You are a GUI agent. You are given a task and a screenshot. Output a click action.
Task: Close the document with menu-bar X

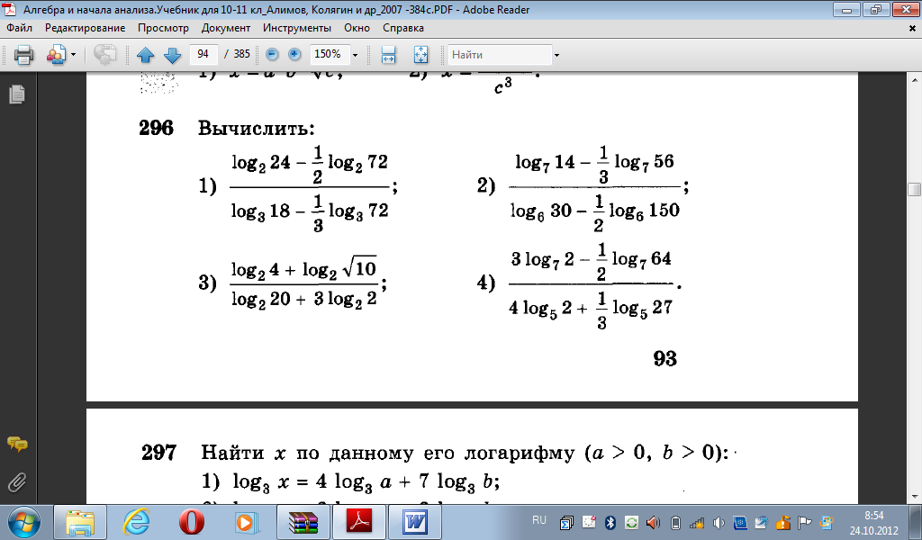point(913,28)
